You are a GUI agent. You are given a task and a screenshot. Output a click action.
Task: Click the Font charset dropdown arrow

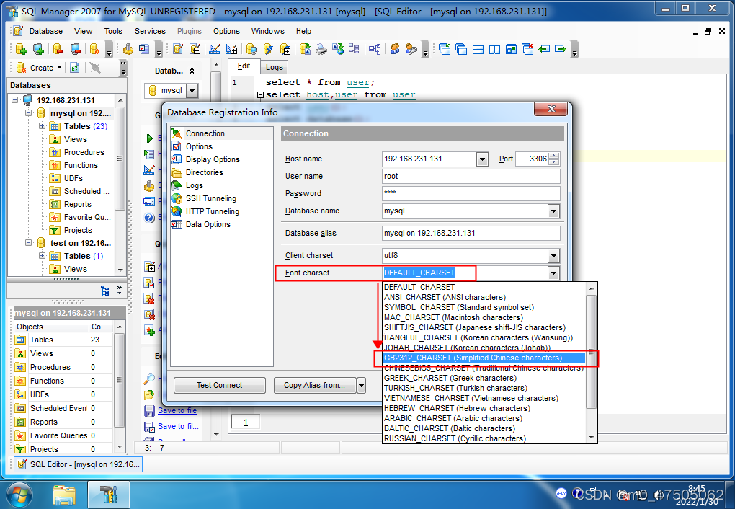click(553, 273)
